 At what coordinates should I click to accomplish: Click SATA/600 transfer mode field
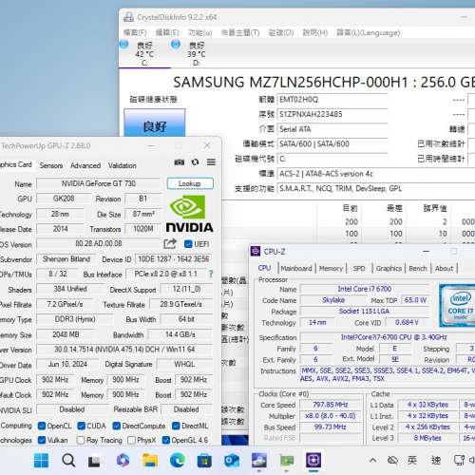[x=332, y=144]
